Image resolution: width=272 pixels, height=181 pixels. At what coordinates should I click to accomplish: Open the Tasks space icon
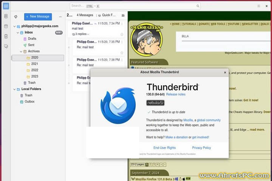(6, 36)
